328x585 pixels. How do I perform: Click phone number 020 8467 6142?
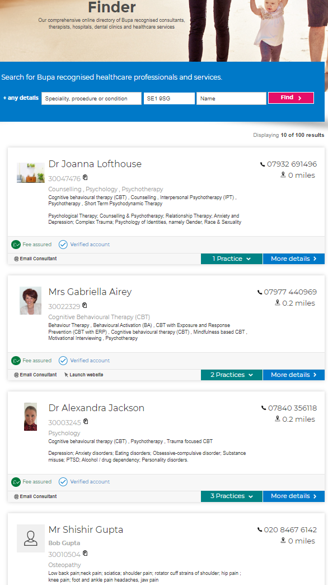click(290, 530)
